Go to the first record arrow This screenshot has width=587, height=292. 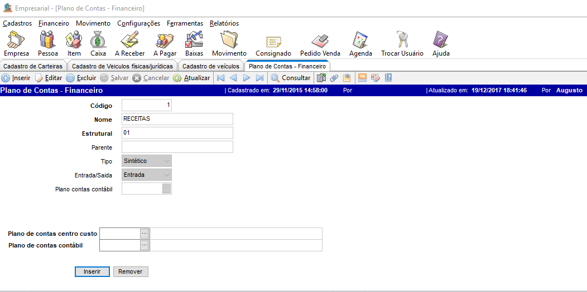point(220,78)
